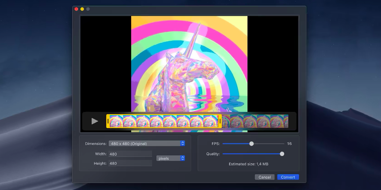This screenshot has width=381, height=190.
Task: Click the Estimated size text
Action: (248, 164)
